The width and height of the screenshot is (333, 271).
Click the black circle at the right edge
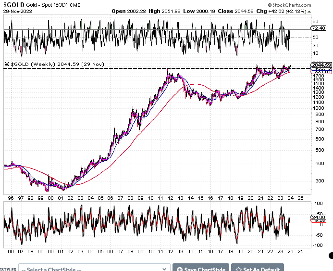point(331,256)
